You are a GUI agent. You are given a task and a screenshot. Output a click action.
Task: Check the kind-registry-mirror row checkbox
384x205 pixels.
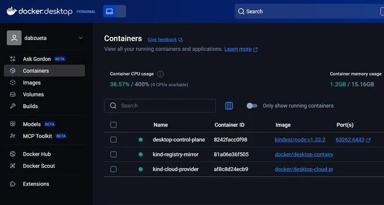pos(114,154)
